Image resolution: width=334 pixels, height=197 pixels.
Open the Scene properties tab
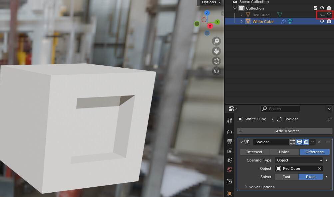[x=230, y=160]
